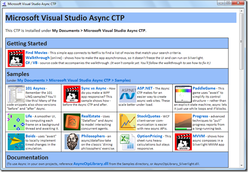Click the Sync vs Async WPF clapperboard icon

pos(72,94)
